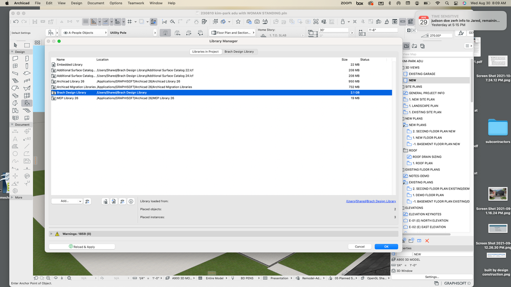Toggle the first geometry method button
The height and width of the screenshot is (287, 511).
pos(165,33)
